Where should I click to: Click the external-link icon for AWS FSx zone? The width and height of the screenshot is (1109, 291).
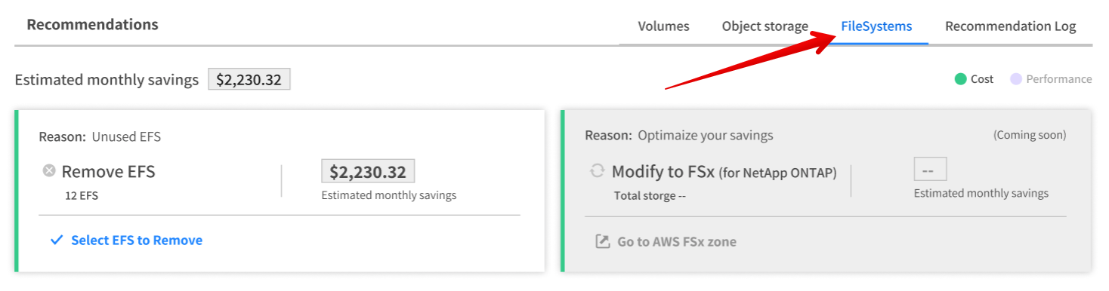pyautogui.click(x=602, y=242)
